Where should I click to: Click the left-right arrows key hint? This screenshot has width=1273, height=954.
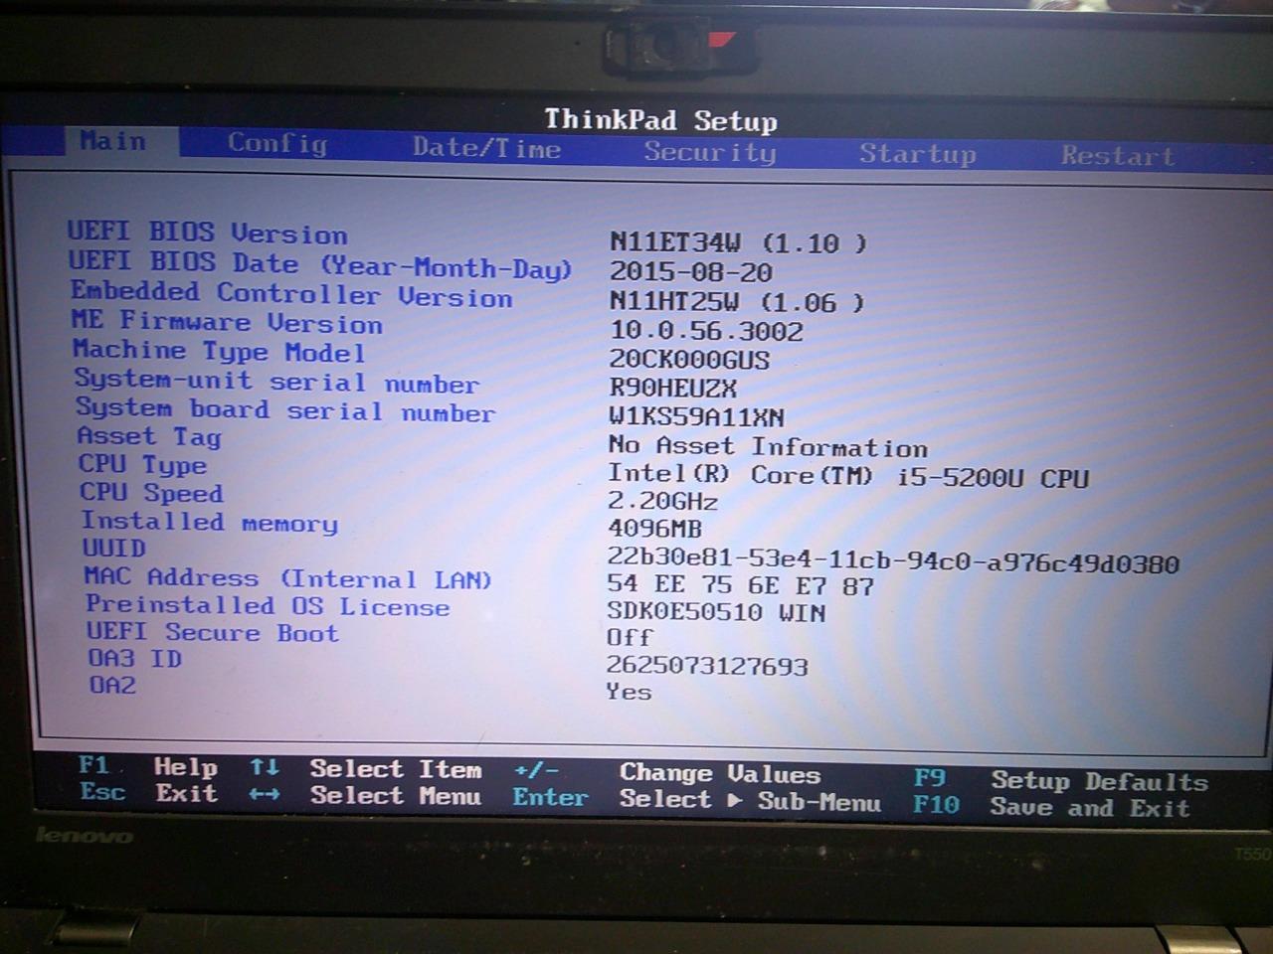[264, 794]
